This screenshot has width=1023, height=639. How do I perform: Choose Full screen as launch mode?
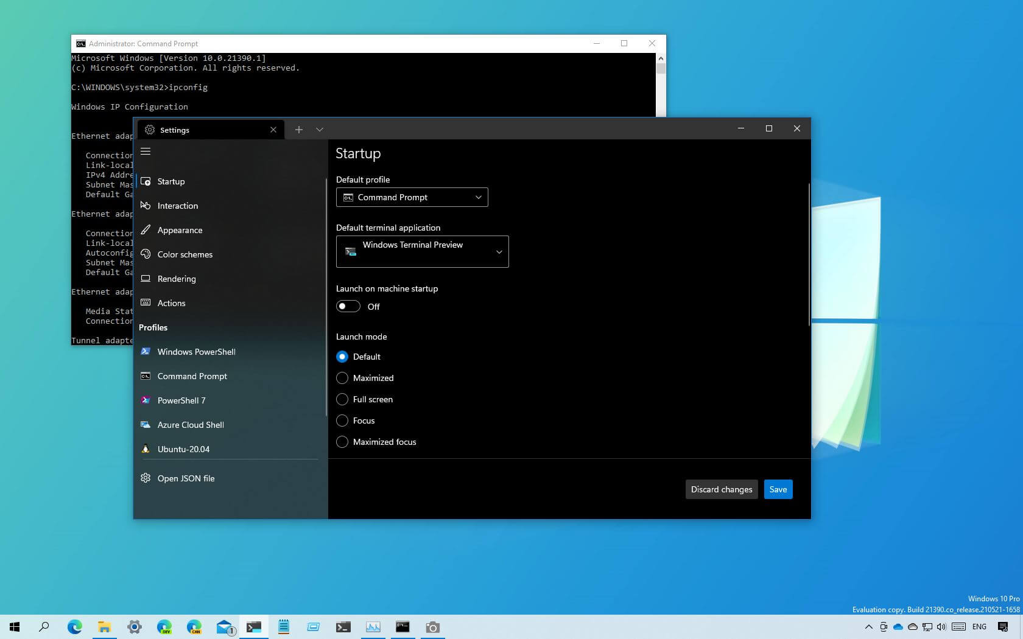(x=342, y=399)
